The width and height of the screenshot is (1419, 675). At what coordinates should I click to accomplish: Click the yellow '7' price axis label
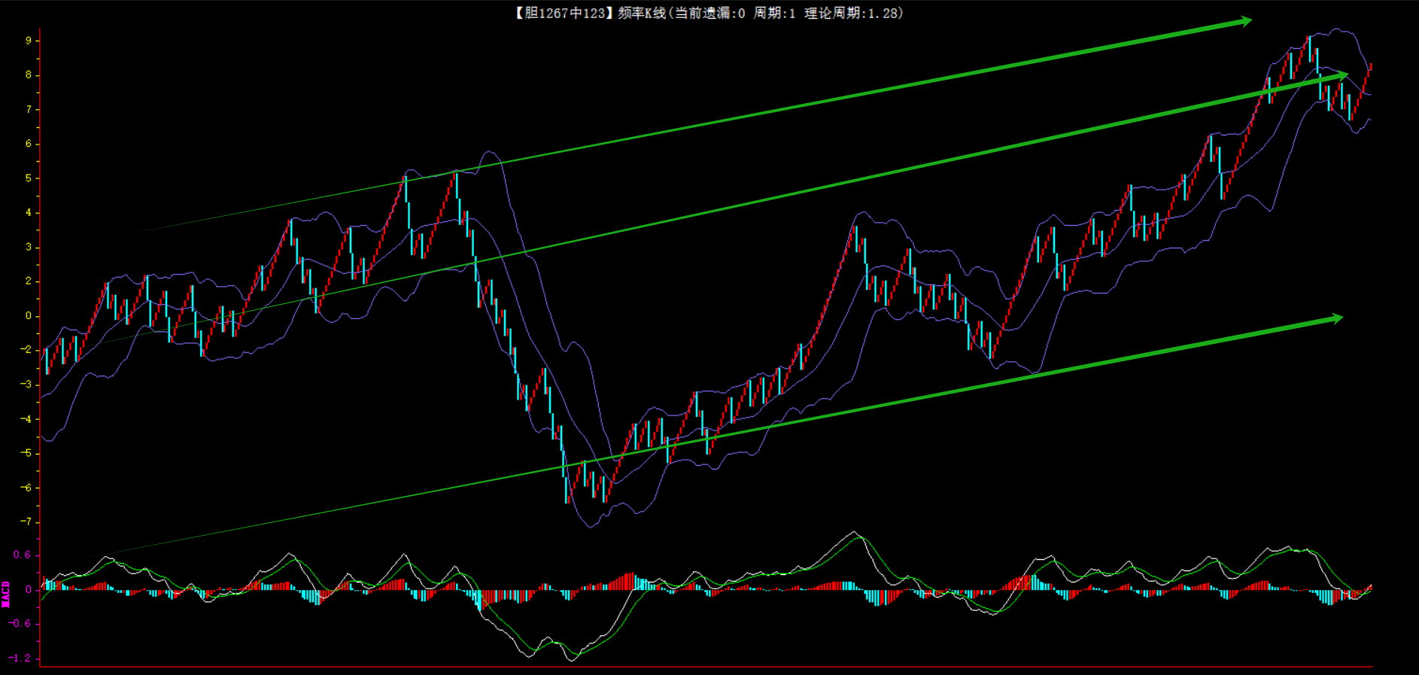point(29,110)
